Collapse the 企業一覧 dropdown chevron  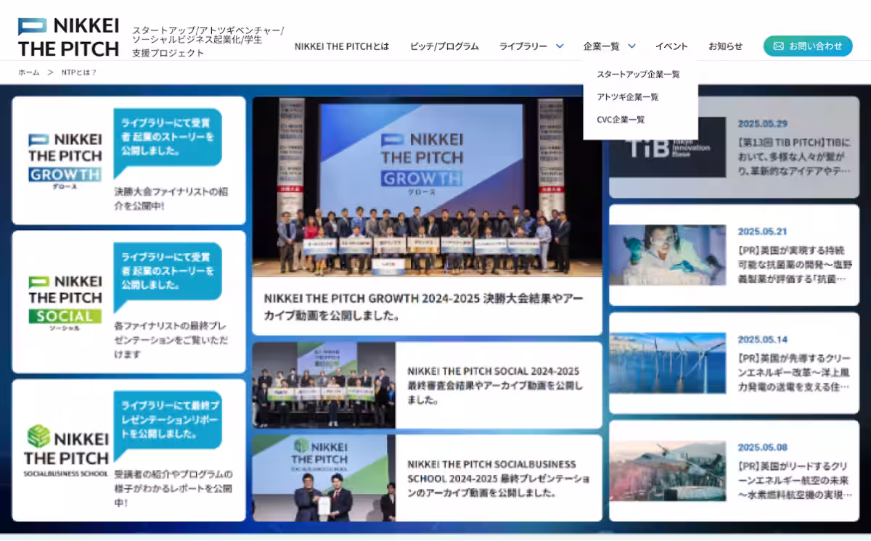coord(631,46)
